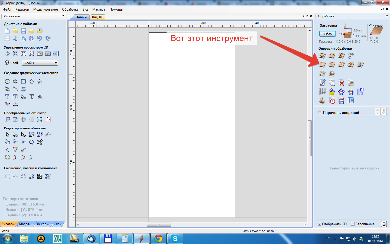
Task: Click the Save file floppy icon
Action: coord(24,31)
